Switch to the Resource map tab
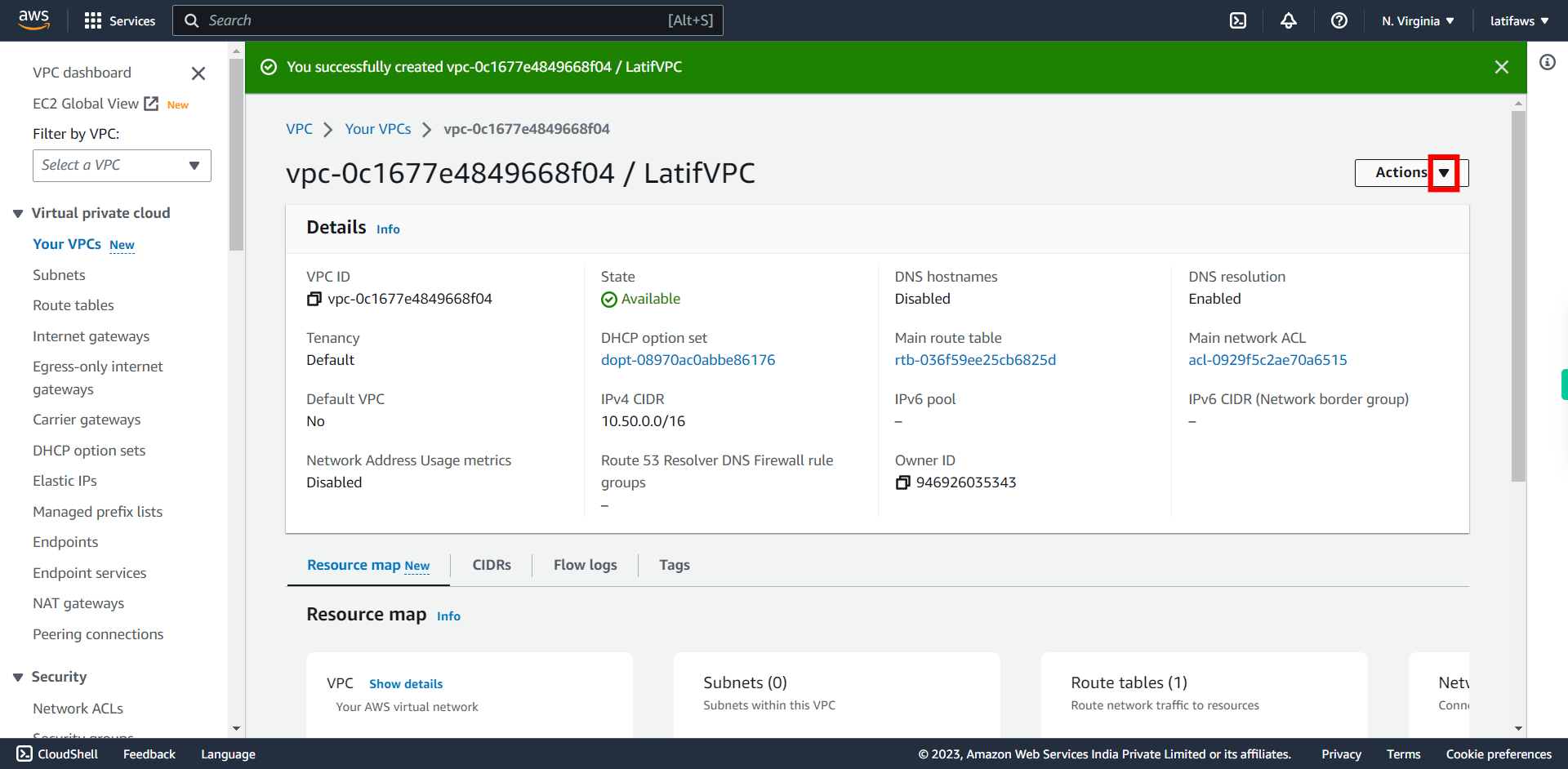The height and width of the screenshot is (769, 1568). [368, 565]
